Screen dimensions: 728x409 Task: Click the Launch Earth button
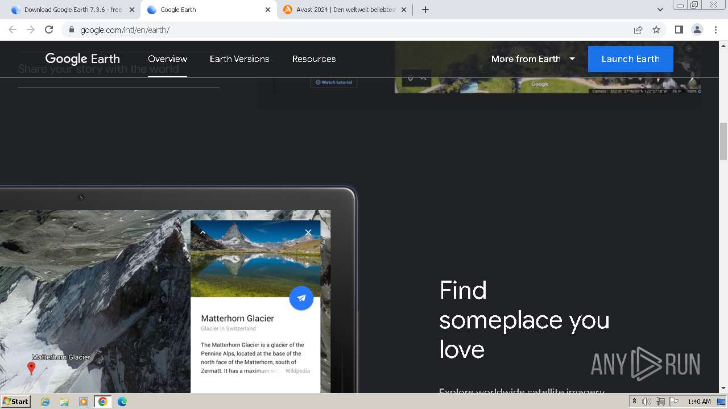(631, 59)
